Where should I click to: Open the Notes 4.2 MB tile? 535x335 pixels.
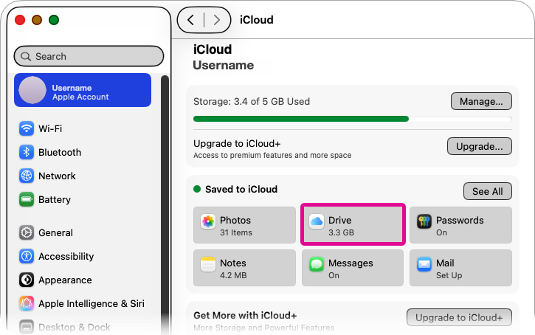(x=244, y=268)
